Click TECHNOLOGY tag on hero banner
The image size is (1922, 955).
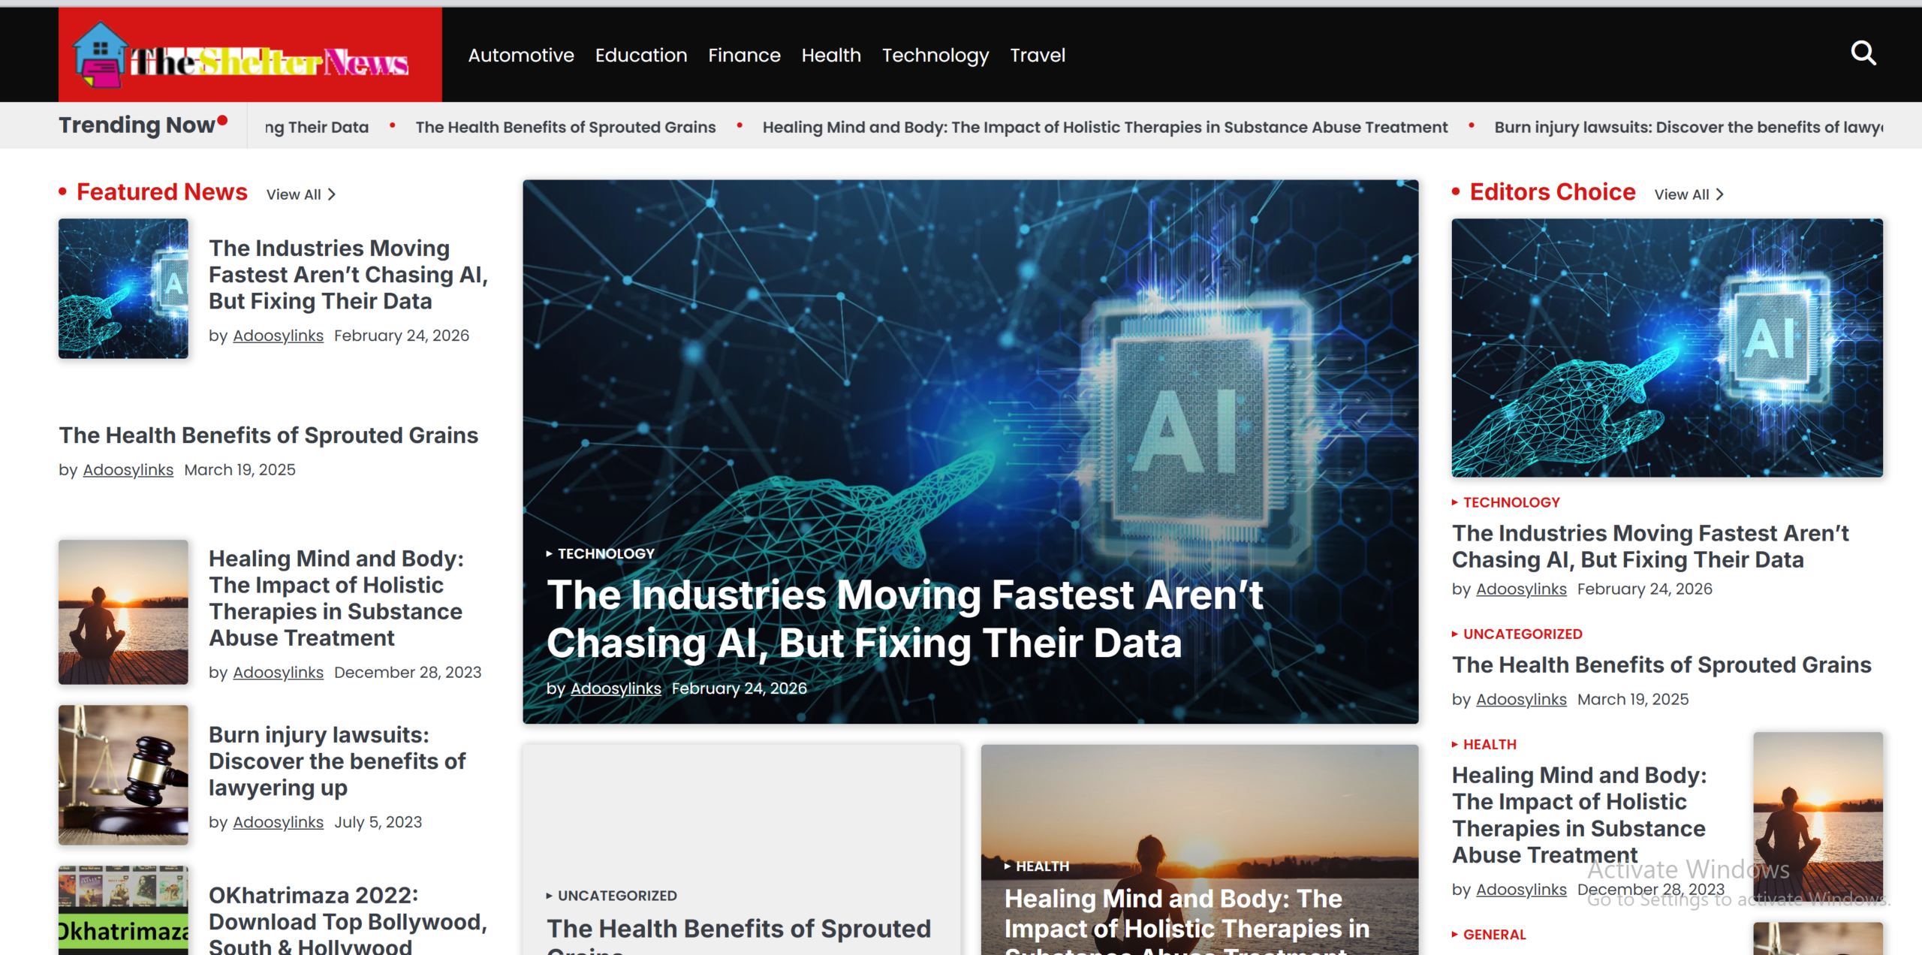pyautogui.click(x=606, y=553)
